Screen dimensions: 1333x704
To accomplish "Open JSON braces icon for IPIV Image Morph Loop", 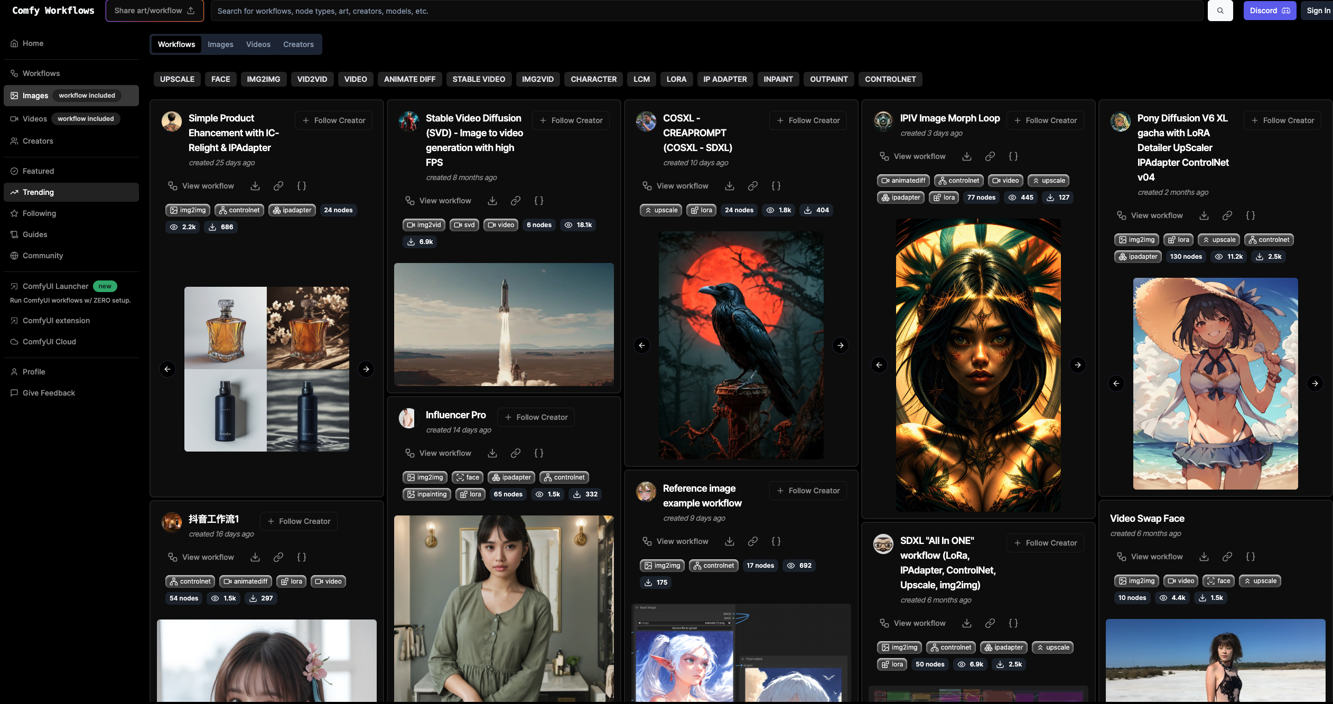I will click(x=1013, y=156).
